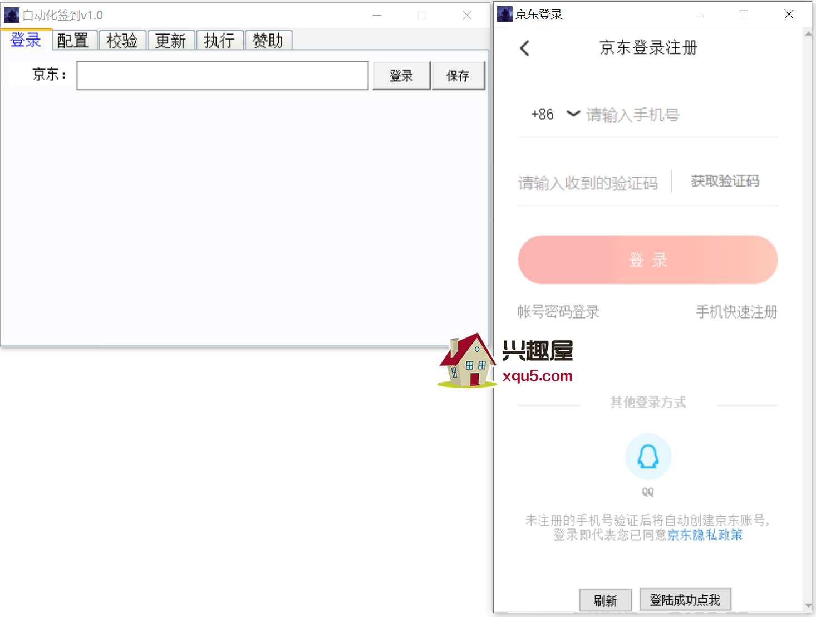This screenshot has width=816, height=617.
Task: Click the QQ login icon
Action: click(648, 457)
